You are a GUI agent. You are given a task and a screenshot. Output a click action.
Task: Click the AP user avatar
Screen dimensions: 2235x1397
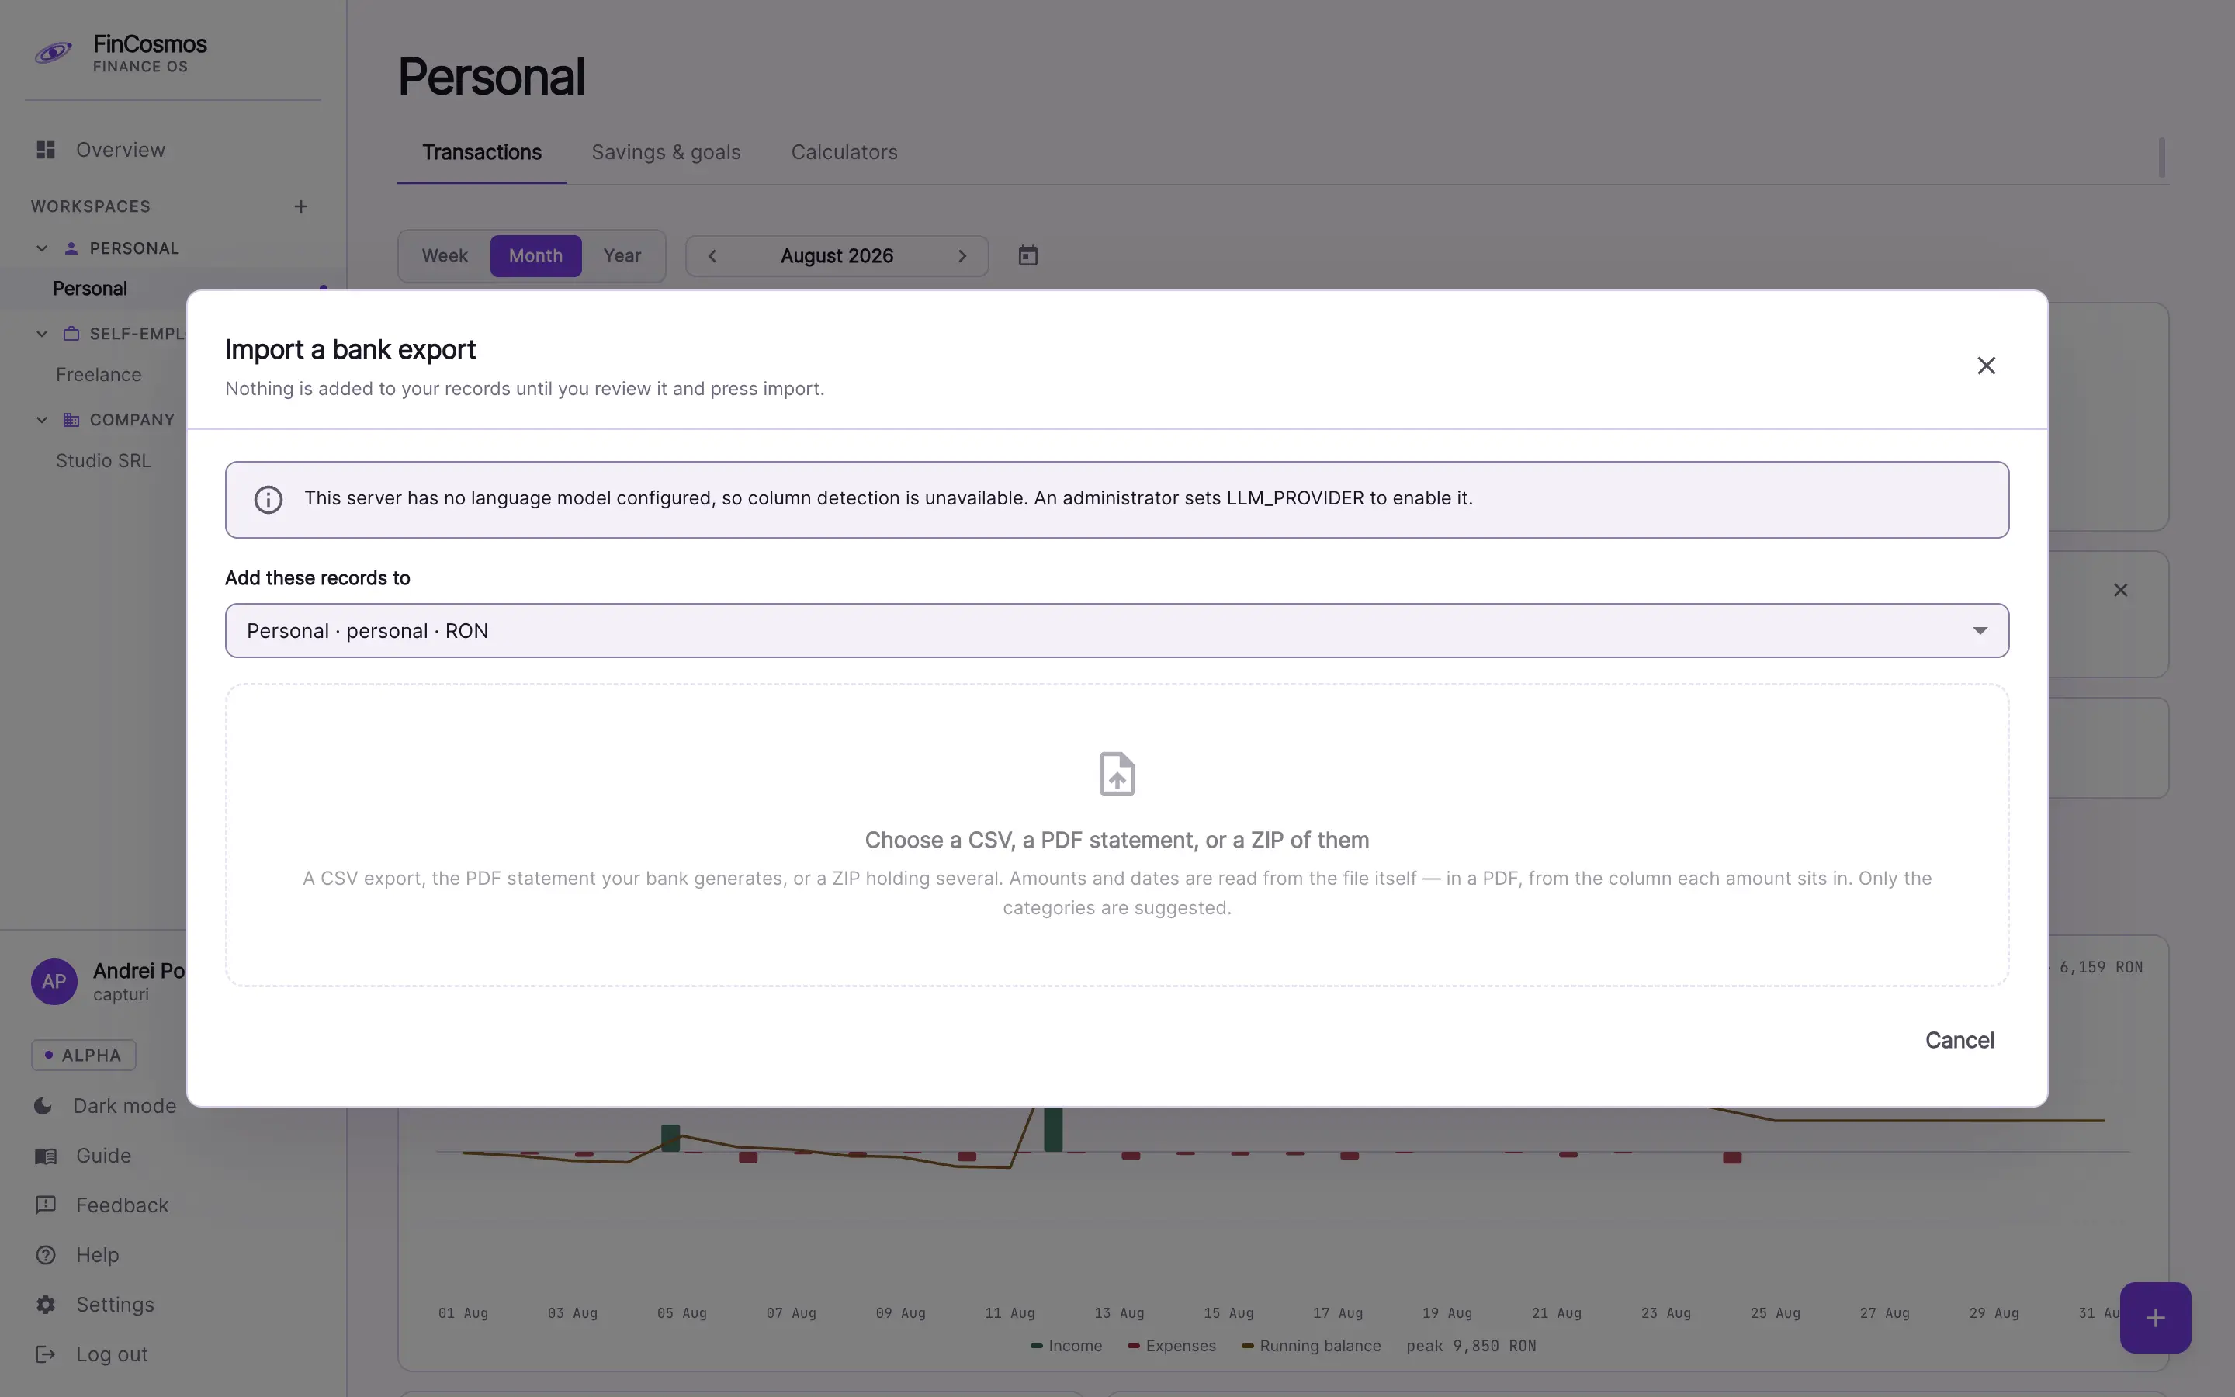54,981
